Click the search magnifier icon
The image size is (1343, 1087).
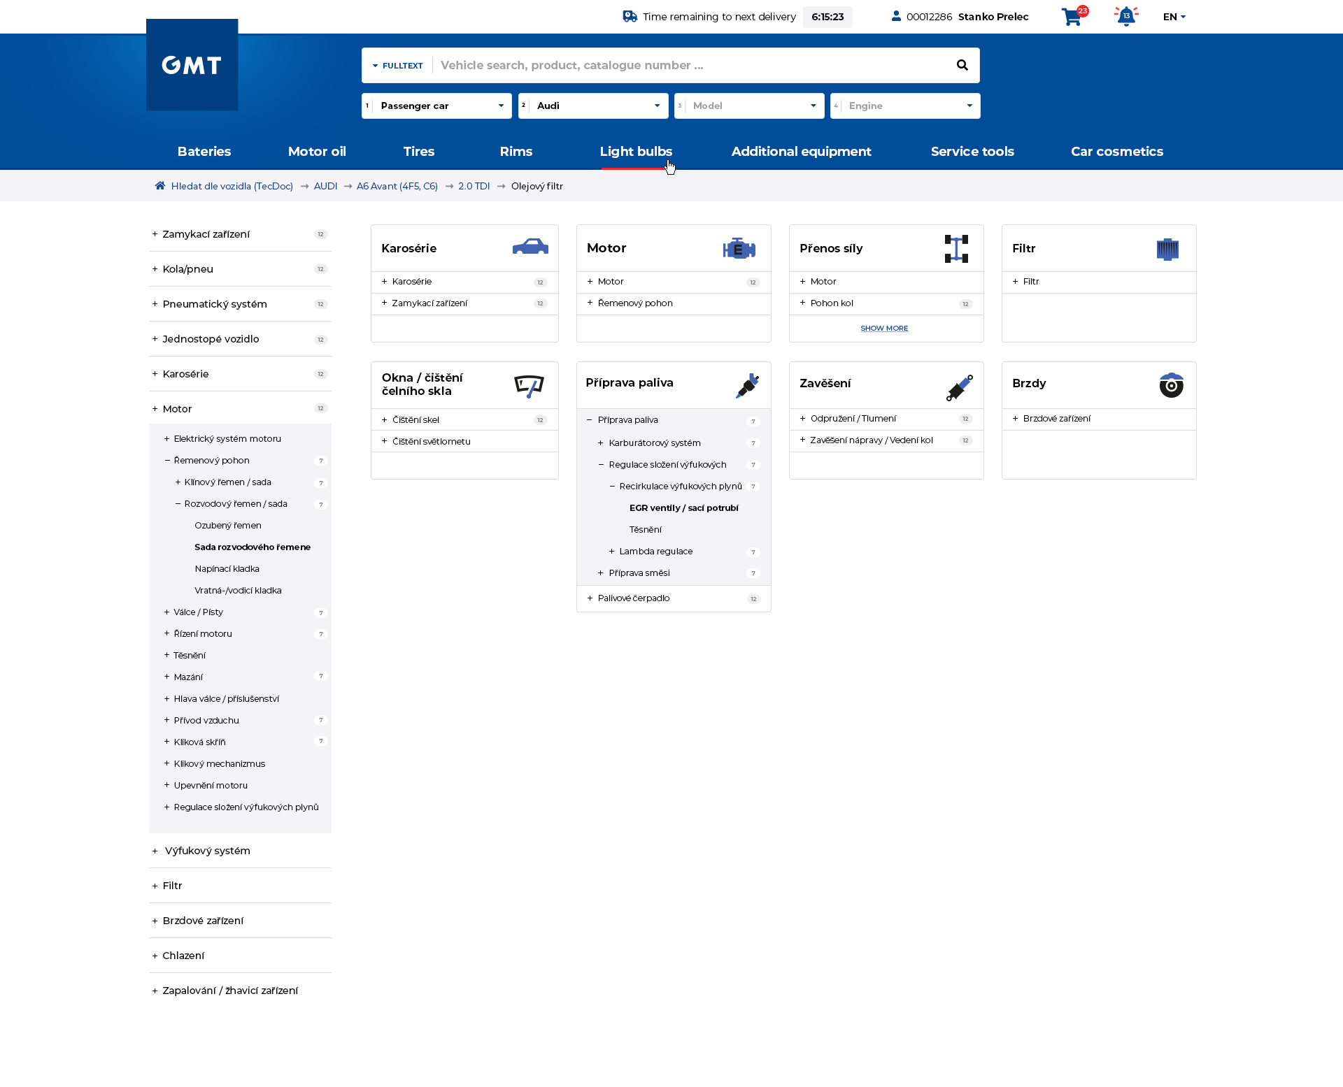pyautogui.click(x=962, y=65)
